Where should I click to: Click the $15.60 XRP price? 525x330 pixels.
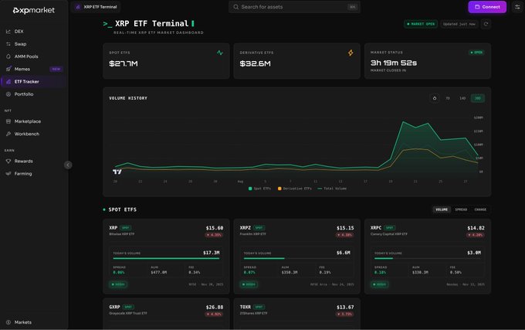[x=215, y=228]
